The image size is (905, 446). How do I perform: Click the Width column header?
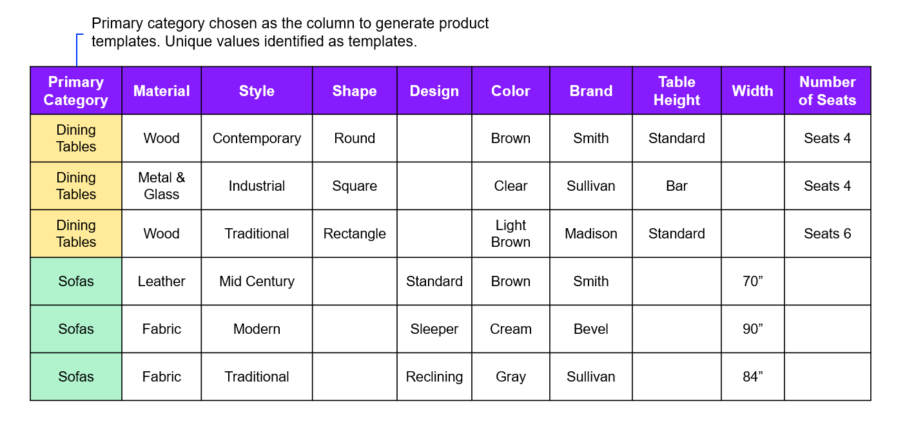(x=752, y=91)
